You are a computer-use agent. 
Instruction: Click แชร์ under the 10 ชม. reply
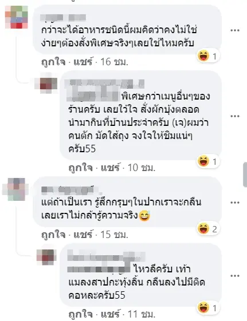pyautogui.click(x=110, y=168)
